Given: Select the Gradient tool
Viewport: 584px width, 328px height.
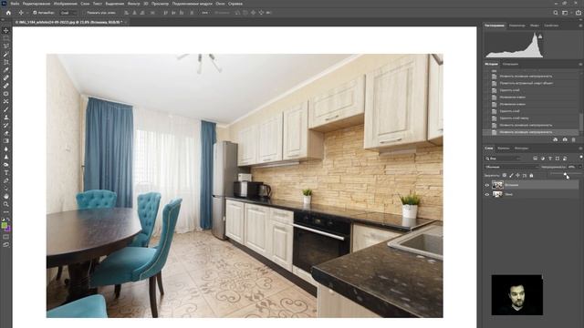Looking at the screenshot, I should pos(6,141).
